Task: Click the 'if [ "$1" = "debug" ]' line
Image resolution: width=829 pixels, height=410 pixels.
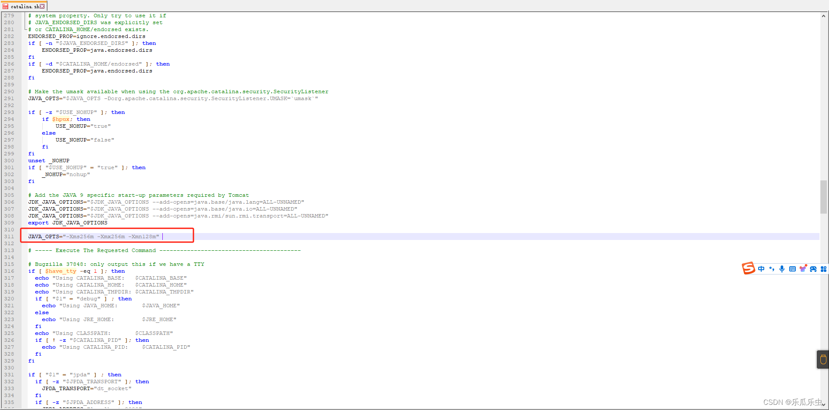Action: coord(83,299)
